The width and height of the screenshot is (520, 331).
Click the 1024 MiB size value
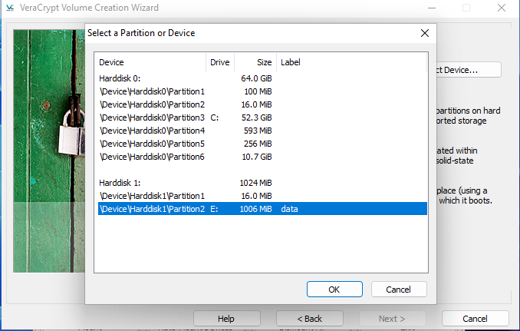[x=255, y=183]
